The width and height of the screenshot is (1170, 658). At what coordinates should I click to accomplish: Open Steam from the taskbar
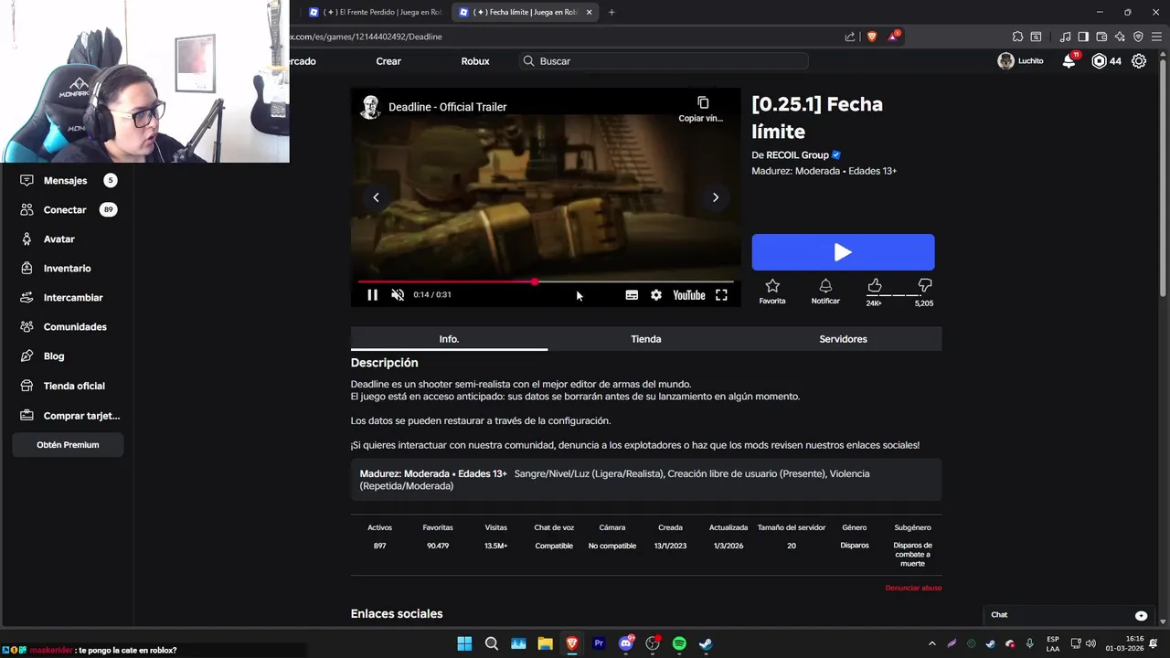tap(706, 643)
